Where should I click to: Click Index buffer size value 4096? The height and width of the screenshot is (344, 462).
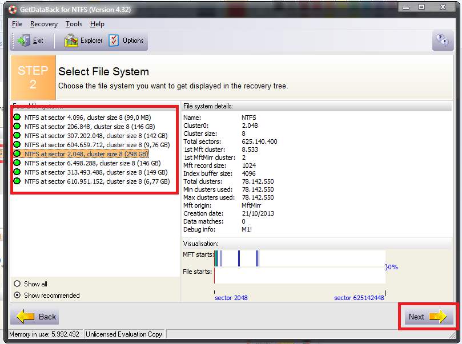(x=248, y=173)
